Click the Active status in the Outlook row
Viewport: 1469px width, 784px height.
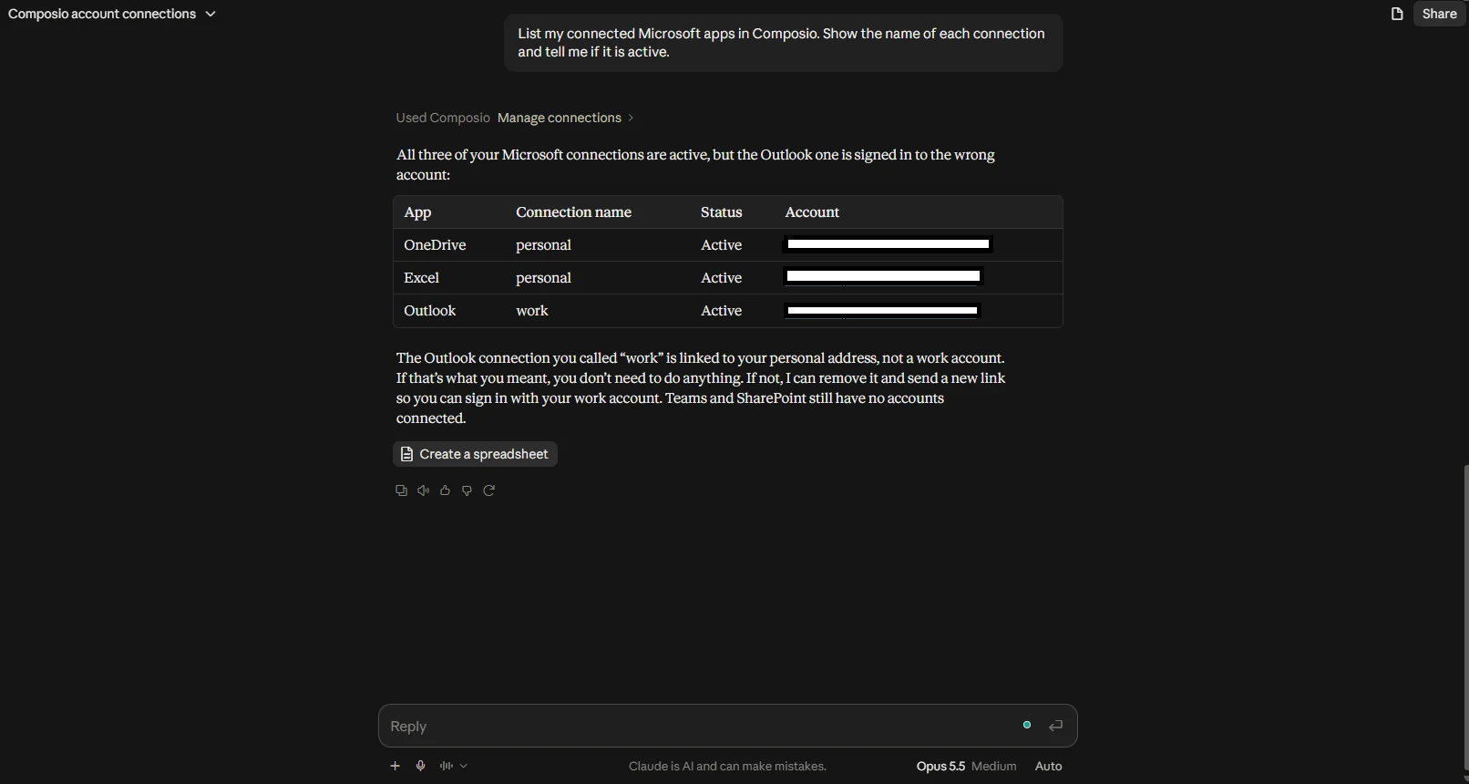click(x=721, y=311)
